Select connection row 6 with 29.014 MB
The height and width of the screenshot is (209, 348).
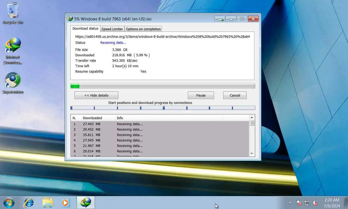click(x=160, y=151)
